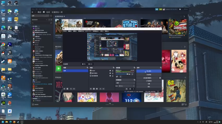Toggle visibility of 窗口采集 3 source

(110, 73)
